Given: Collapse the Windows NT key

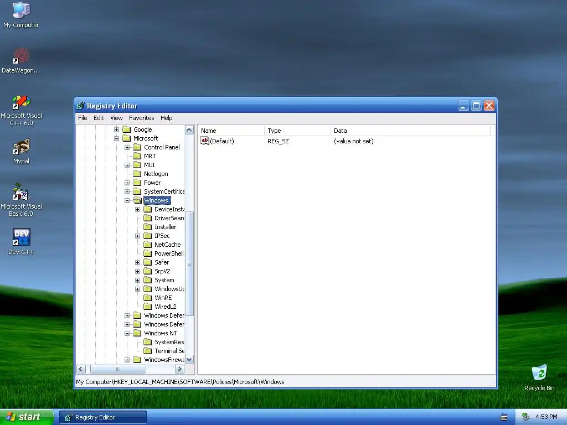Looking at the screenshot, I should coord(127,333).
